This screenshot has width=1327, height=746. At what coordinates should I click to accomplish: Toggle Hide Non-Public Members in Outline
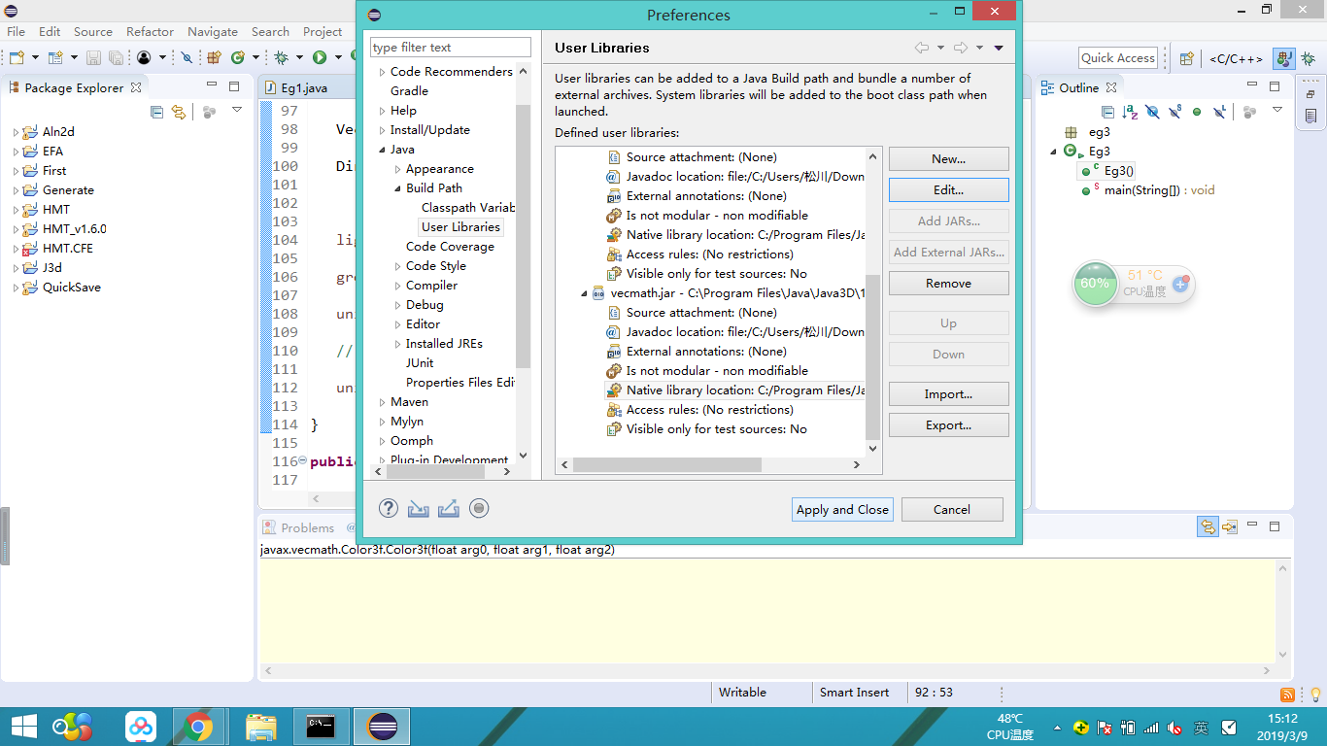[1198, 112]
